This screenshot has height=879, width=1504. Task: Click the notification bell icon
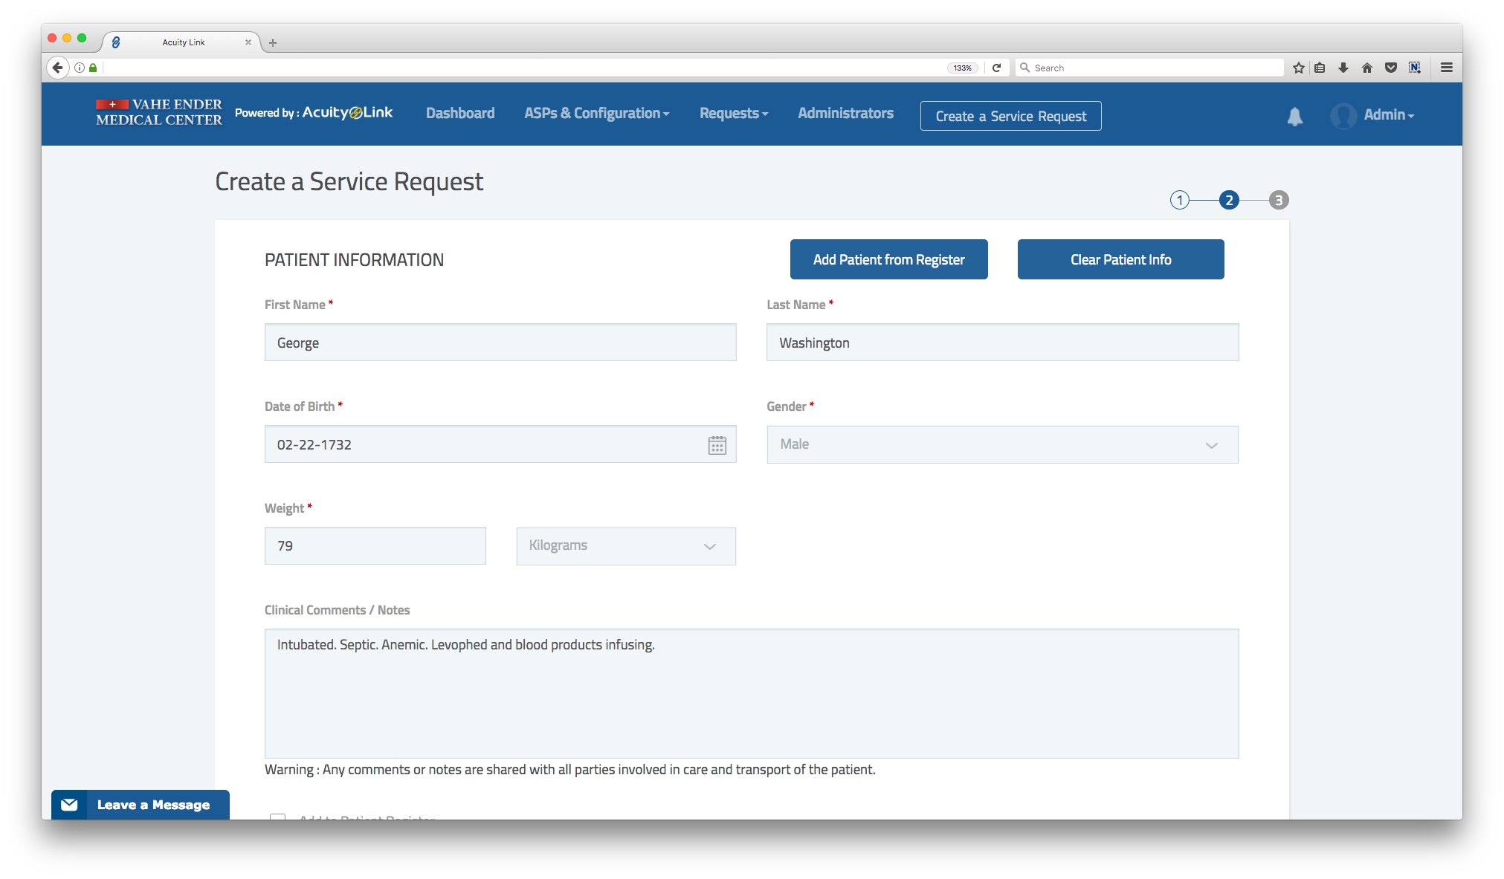(x=1294, y=116)
